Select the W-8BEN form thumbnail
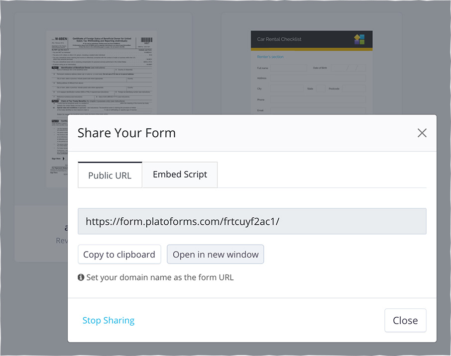Viewport: 451px width, 356px height. coord(102,75)
